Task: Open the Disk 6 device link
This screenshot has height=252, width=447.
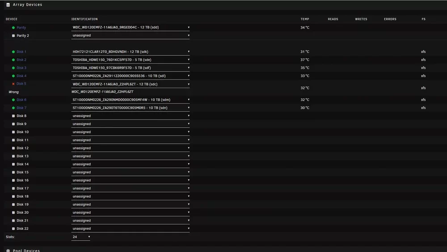Action: (x=21, y=100)
